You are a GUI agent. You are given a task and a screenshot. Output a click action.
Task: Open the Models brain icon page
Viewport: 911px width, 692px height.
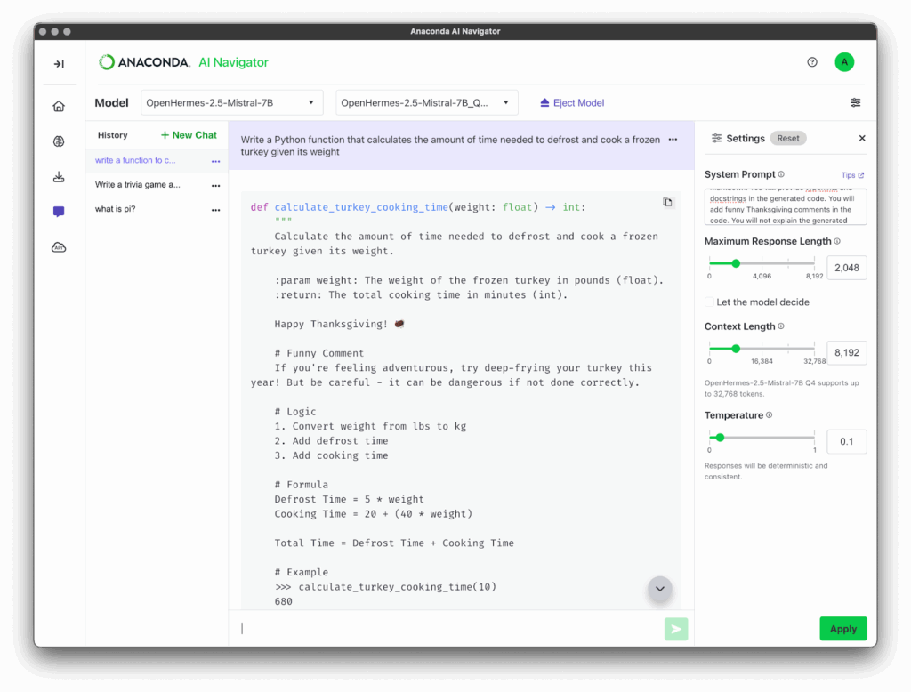(x=59, y=141)
